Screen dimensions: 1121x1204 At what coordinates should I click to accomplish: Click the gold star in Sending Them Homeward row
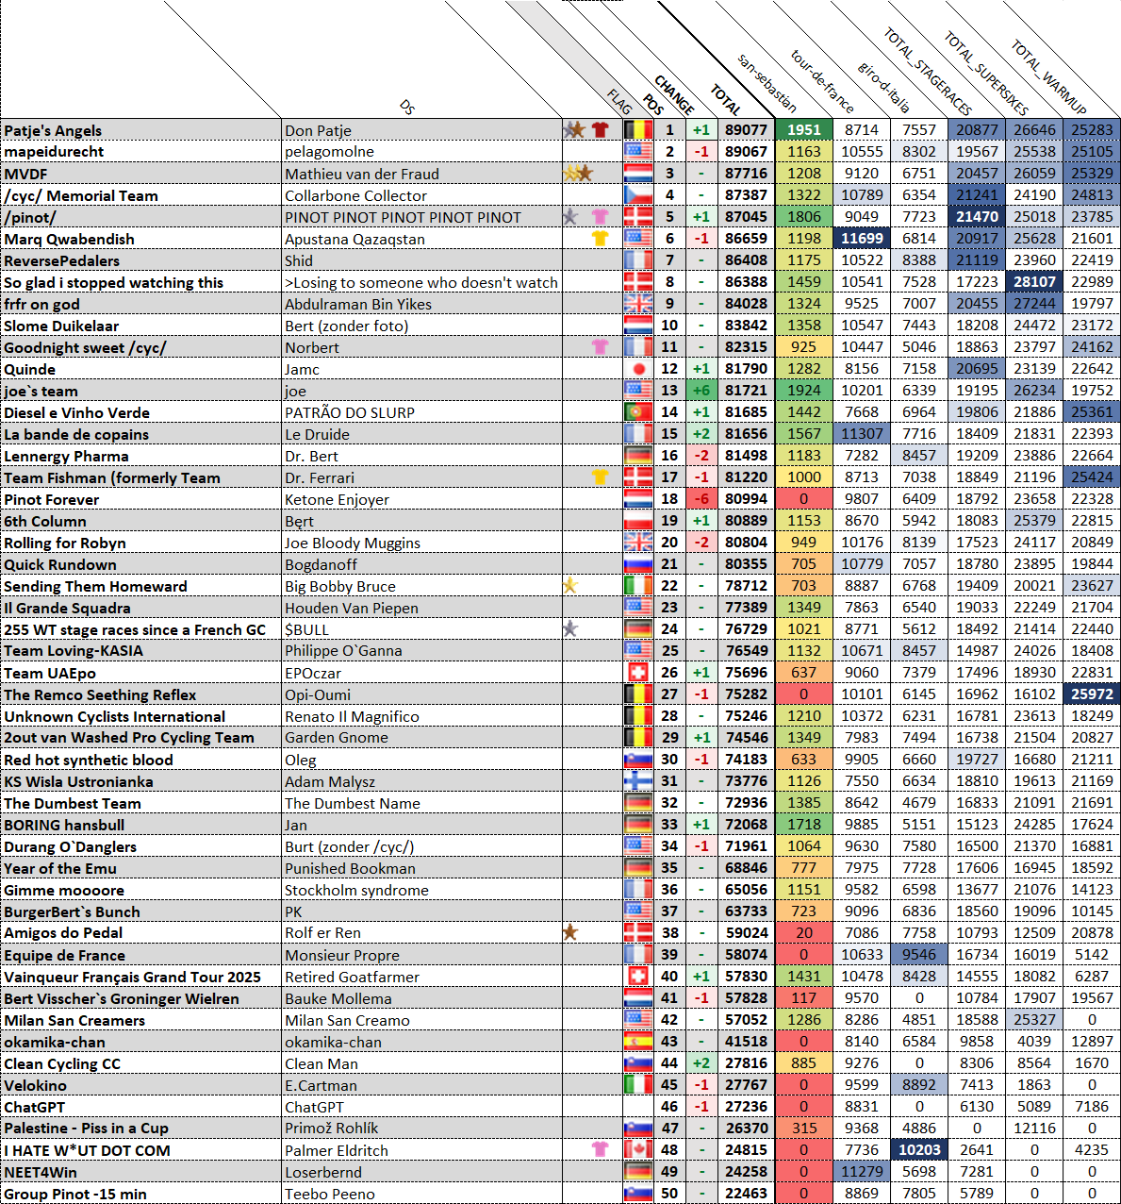click(x=570, y=586)
